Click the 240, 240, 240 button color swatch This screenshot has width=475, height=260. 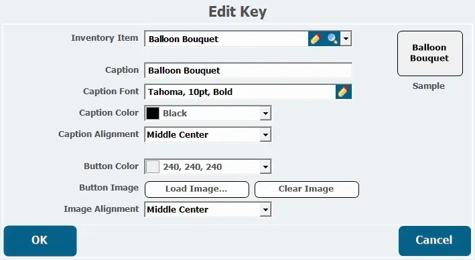pyautogui.click(x=153, y=166)
